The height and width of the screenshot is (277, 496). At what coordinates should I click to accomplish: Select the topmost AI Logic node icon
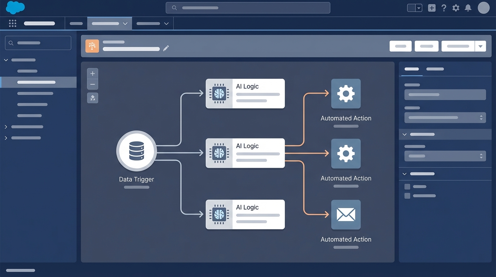[x=219, y=93]
